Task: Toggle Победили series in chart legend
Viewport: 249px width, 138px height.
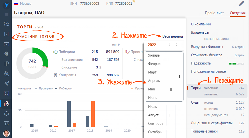Action: click(x=64, y=88)
